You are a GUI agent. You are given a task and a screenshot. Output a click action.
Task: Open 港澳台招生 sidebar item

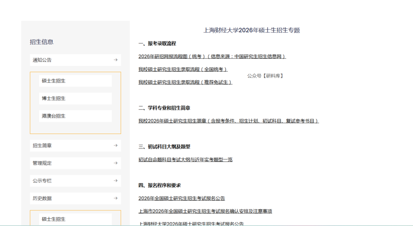54,116
